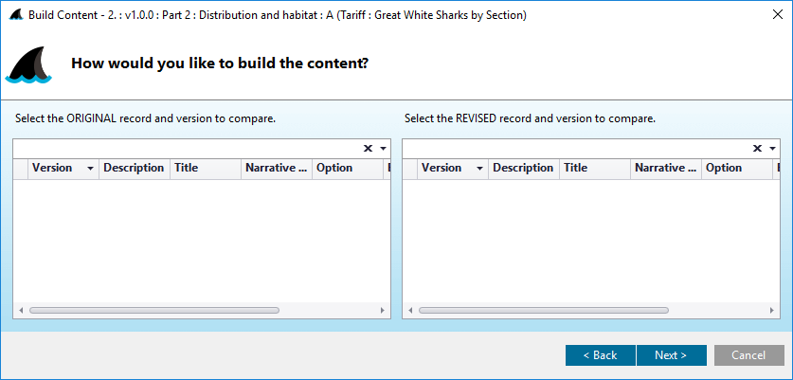
Task: Open the ORIGINAL record dropdown arrow
Action: (x=383, y=148)
